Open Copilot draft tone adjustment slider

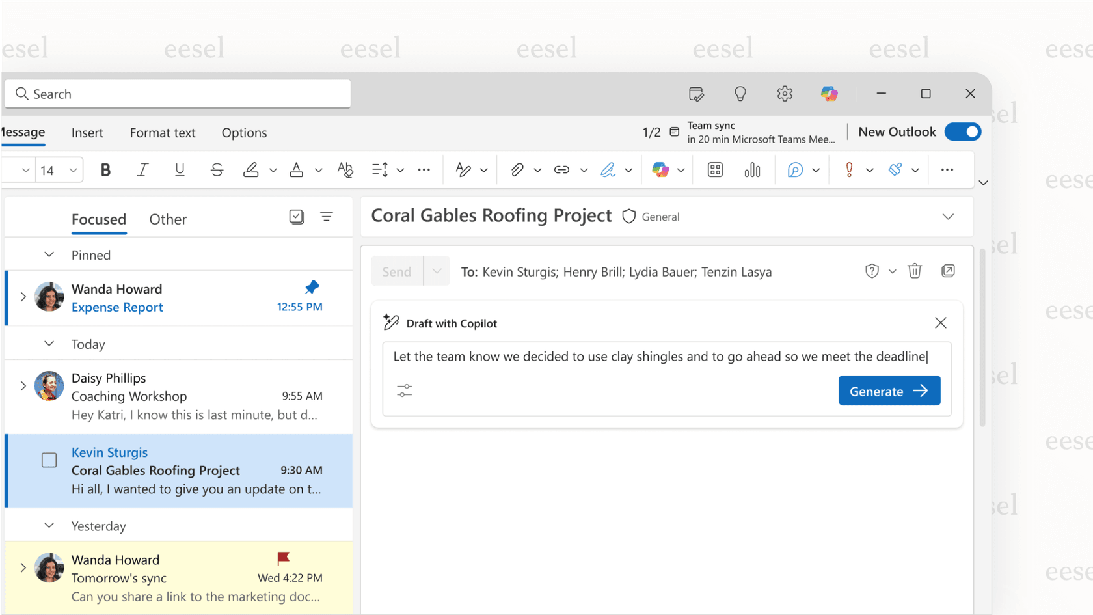[x=404, y=390]
